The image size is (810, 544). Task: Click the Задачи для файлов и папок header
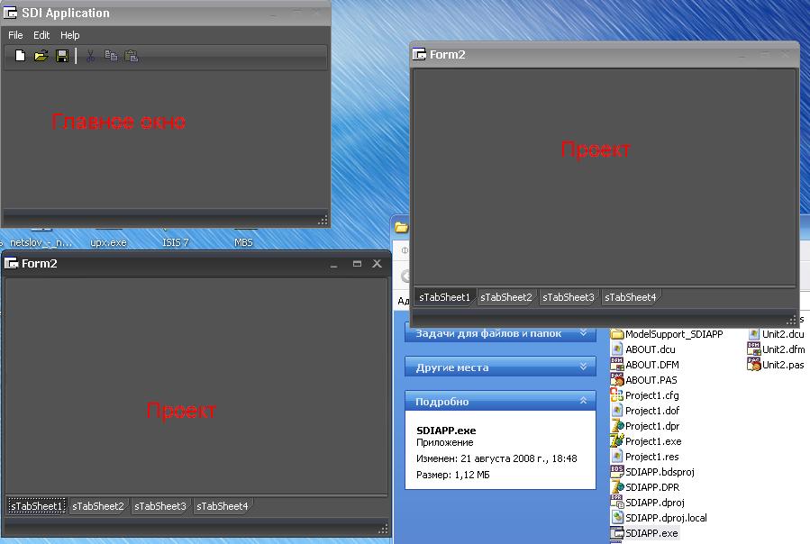click(x=488, y=333)
